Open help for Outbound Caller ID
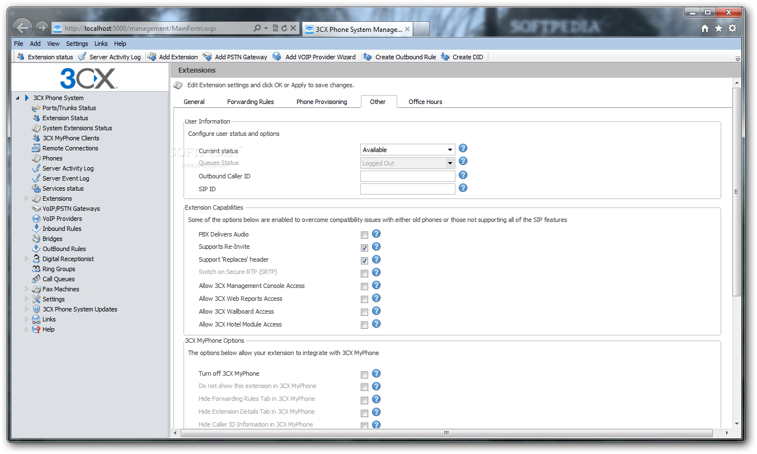 tap(463, 175)
